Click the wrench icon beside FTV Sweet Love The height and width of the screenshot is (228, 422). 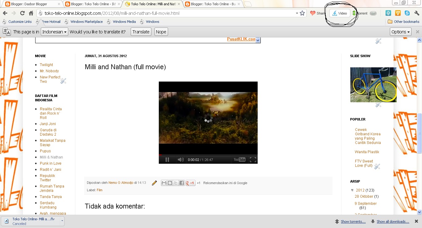tap(377, 167)
